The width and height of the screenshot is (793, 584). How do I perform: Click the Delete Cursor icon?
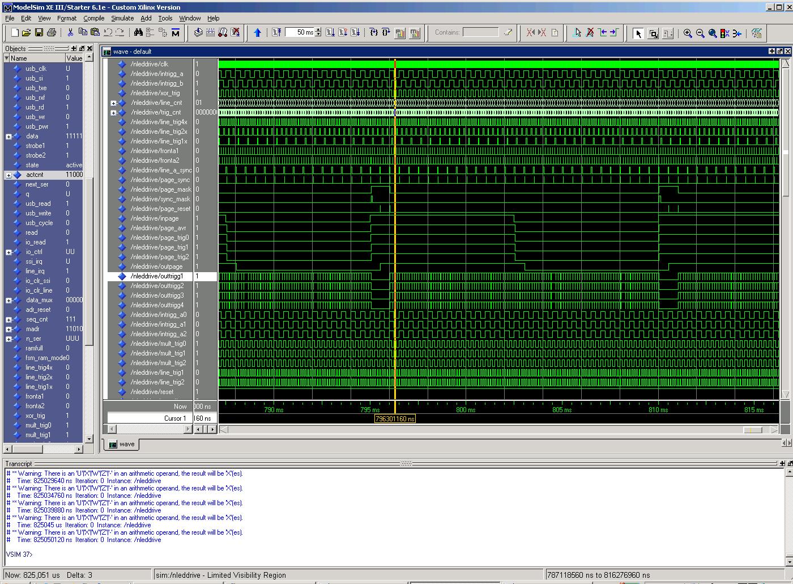[590, 33]
